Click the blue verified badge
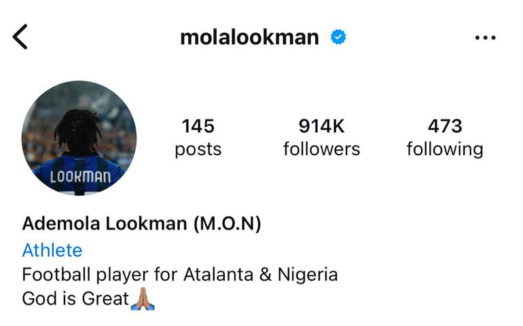Image resolution: width=523 pixels, height=326 pixels. pyautogui.click(x=338, y=37)
